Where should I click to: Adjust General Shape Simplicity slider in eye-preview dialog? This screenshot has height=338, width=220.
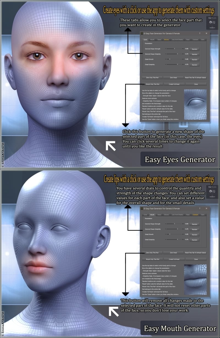pyautogui.click(x=174, y=54)
